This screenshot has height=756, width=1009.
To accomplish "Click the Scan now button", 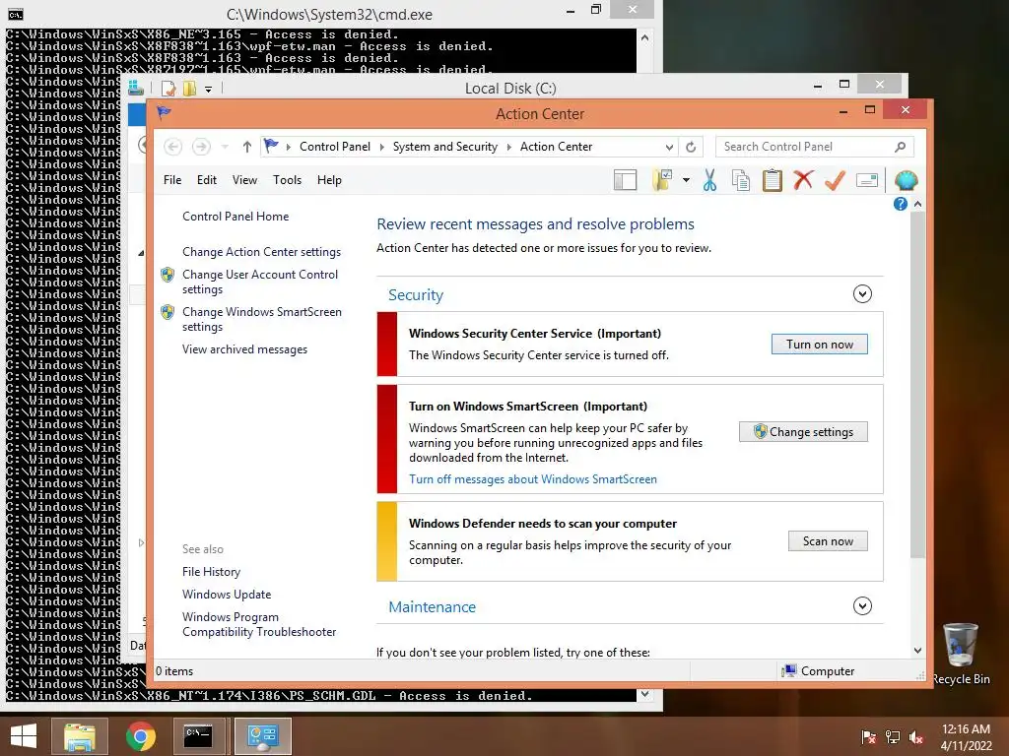I will pos(828,540).
